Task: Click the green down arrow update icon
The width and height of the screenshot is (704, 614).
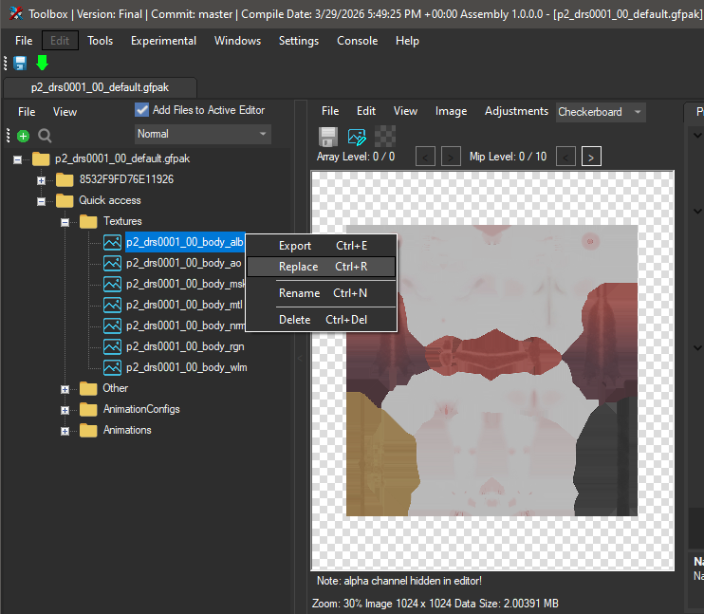Action: [42, 63]
